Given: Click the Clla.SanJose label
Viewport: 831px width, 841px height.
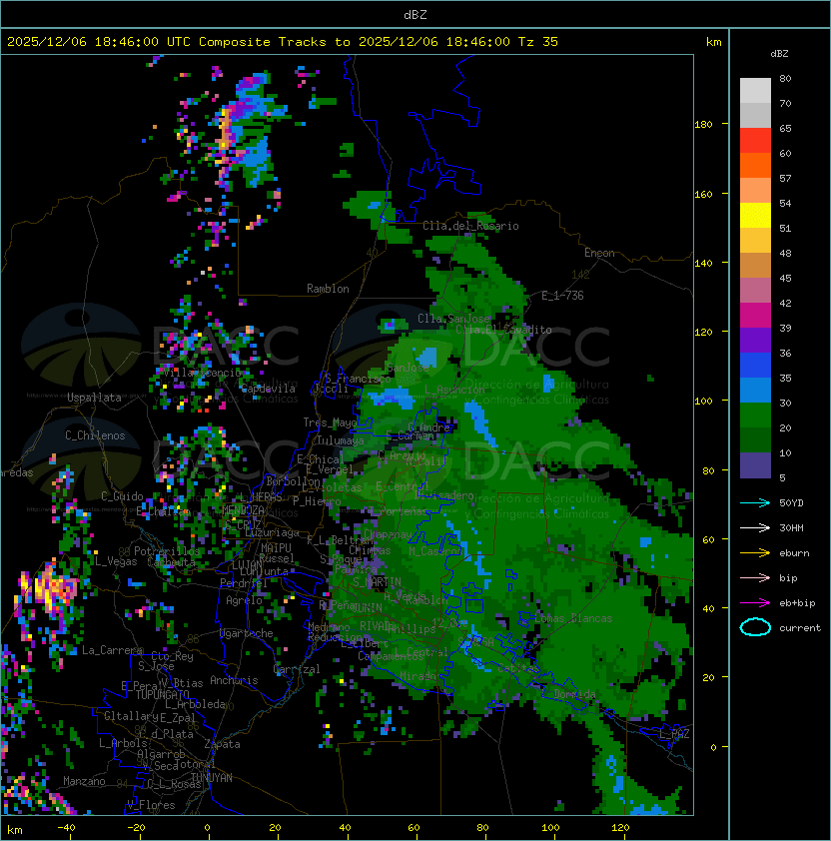Looking at the screenshot, I should 453,319.
